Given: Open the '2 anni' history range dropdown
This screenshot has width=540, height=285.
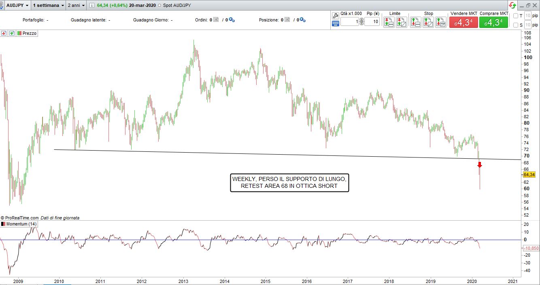Looking at the screenshot, I should click(76, 6).
